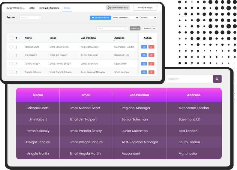This screenshot has width=237, height=170.
Task: Focus the entries Search field
Action: tap(112, 28)
